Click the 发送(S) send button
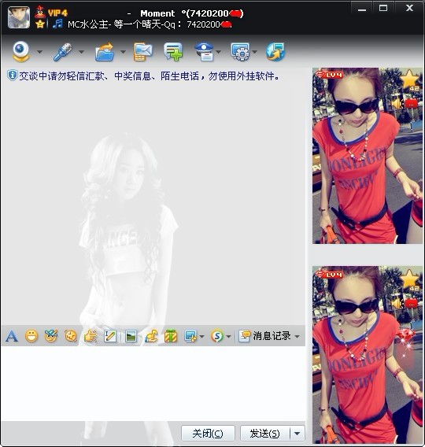 pyautogui.click(x=264, y=434)
